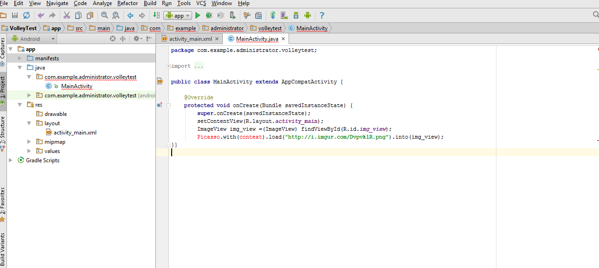Click Scroll from Source target icon
This screenshot has width=599, height=268.
pyautogui.click(x=113, y=39)
